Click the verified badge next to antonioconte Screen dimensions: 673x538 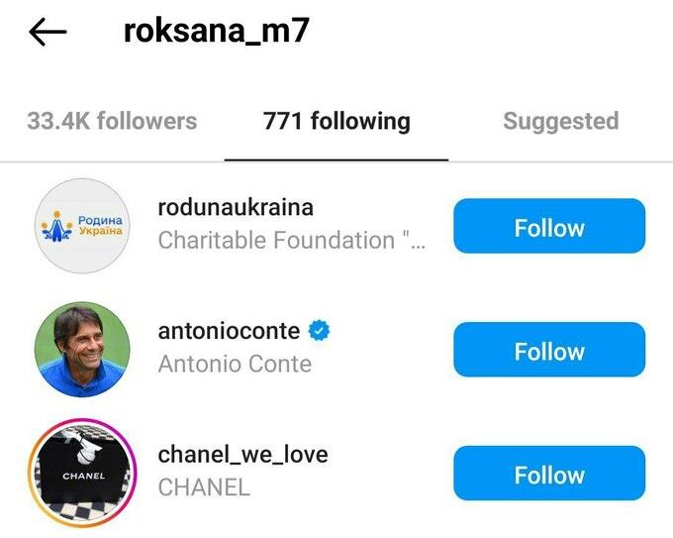[x=319, y=331]
